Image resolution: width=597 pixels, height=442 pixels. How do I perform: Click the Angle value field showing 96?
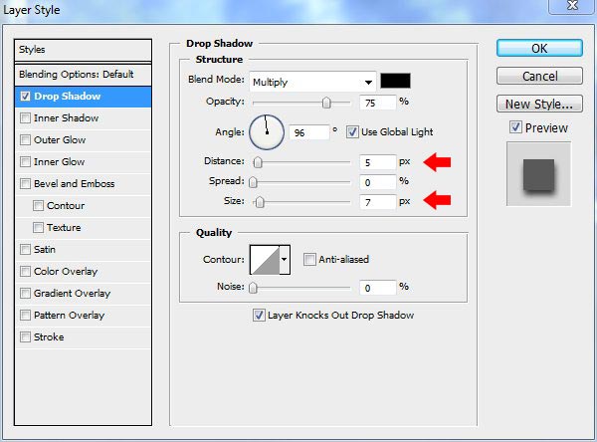pos(308,132)
